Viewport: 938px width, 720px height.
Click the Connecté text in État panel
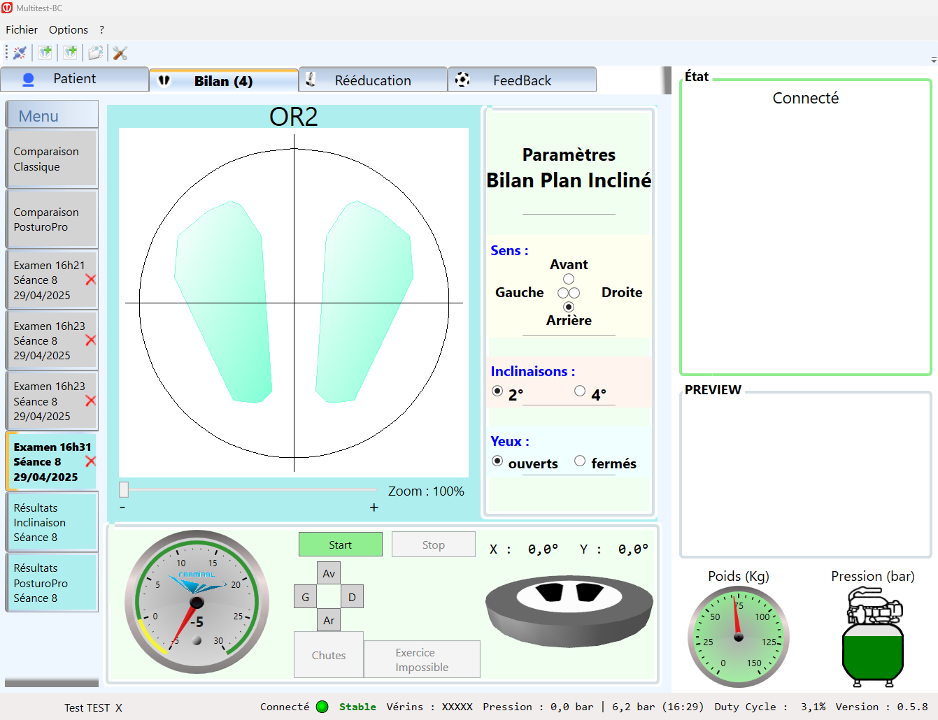[805, 98]
